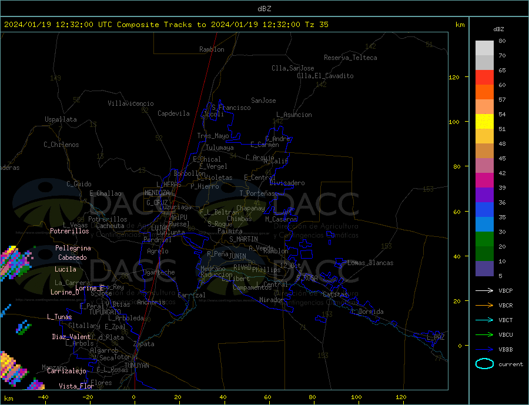
Task: Click the Tres_Mayo location label
Action: pyautogui.click(x=213, y=136)
